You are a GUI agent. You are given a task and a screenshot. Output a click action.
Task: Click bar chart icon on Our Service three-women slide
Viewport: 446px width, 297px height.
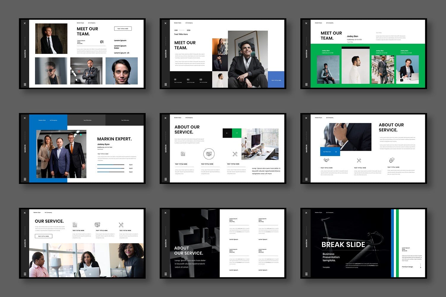[x=75, y=225]
